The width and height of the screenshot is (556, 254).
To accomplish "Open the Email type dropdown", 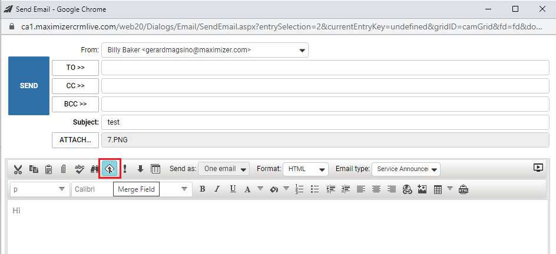I will [x=406, y=169].
